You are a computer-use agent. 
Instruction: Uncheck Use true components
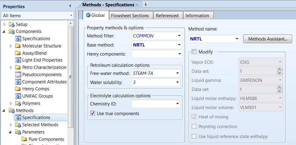pyautogui.click(x=93, y=114)
